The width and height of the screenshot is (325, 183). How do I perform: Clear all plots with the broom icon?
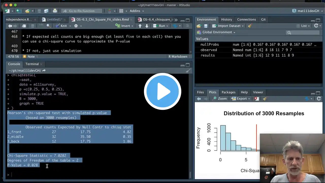(x=265, y=99)
